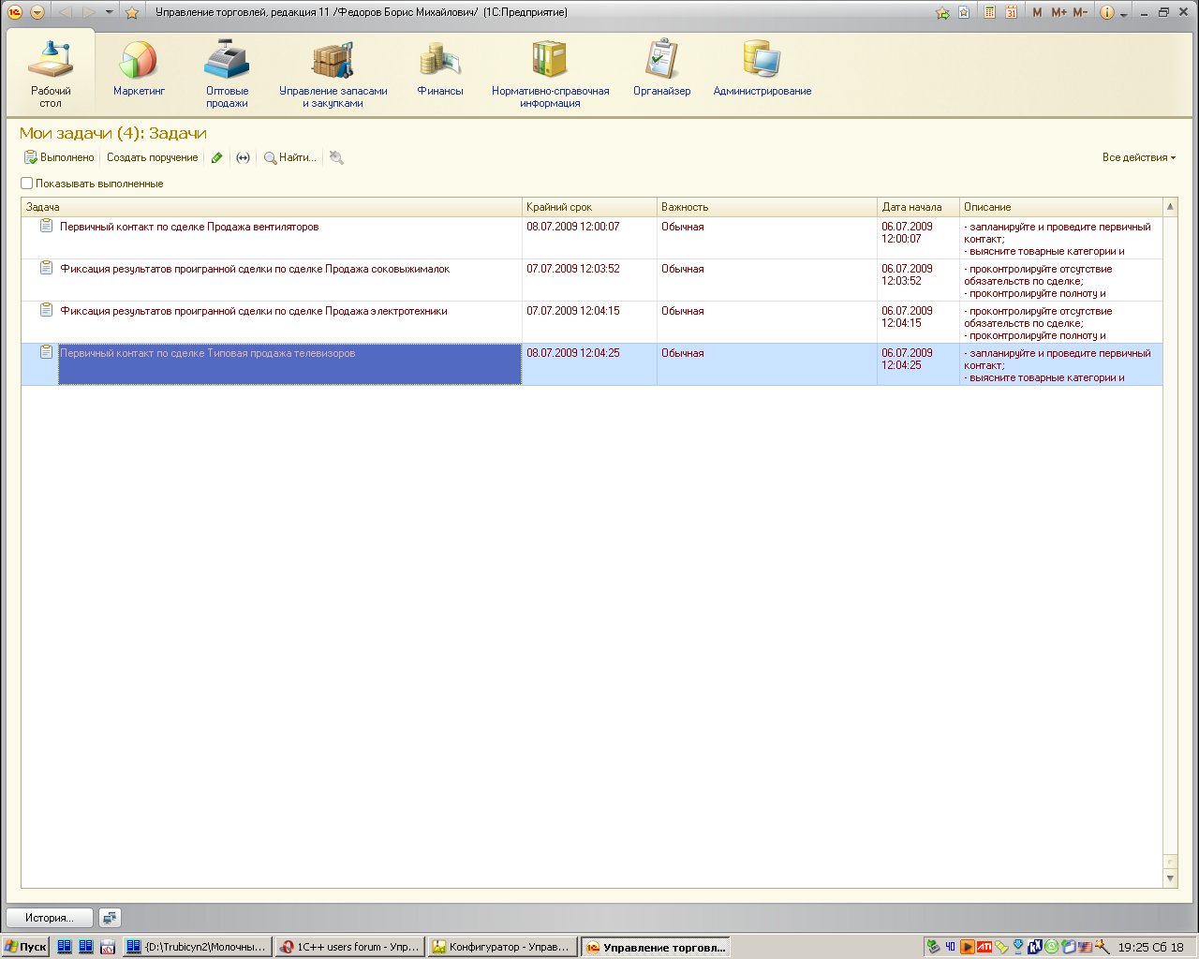
Task: Expand the Все действия dropdown
Action: [x=1138, y=157]
